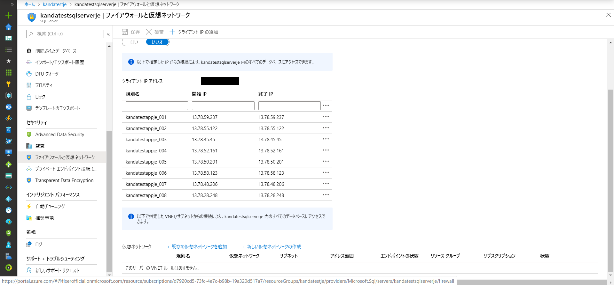Click the kandatestje breadcrumb link
This screenshot has width=614, height=285.
point(55,4)
